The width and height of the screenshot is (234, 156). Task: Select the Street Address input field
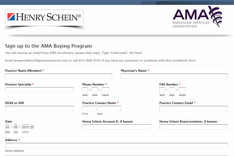116,145
